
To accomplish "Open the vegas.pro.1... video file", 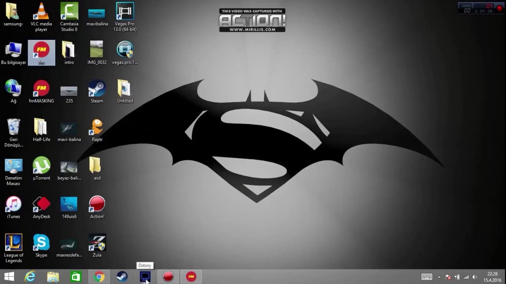I will click(125, 53).
